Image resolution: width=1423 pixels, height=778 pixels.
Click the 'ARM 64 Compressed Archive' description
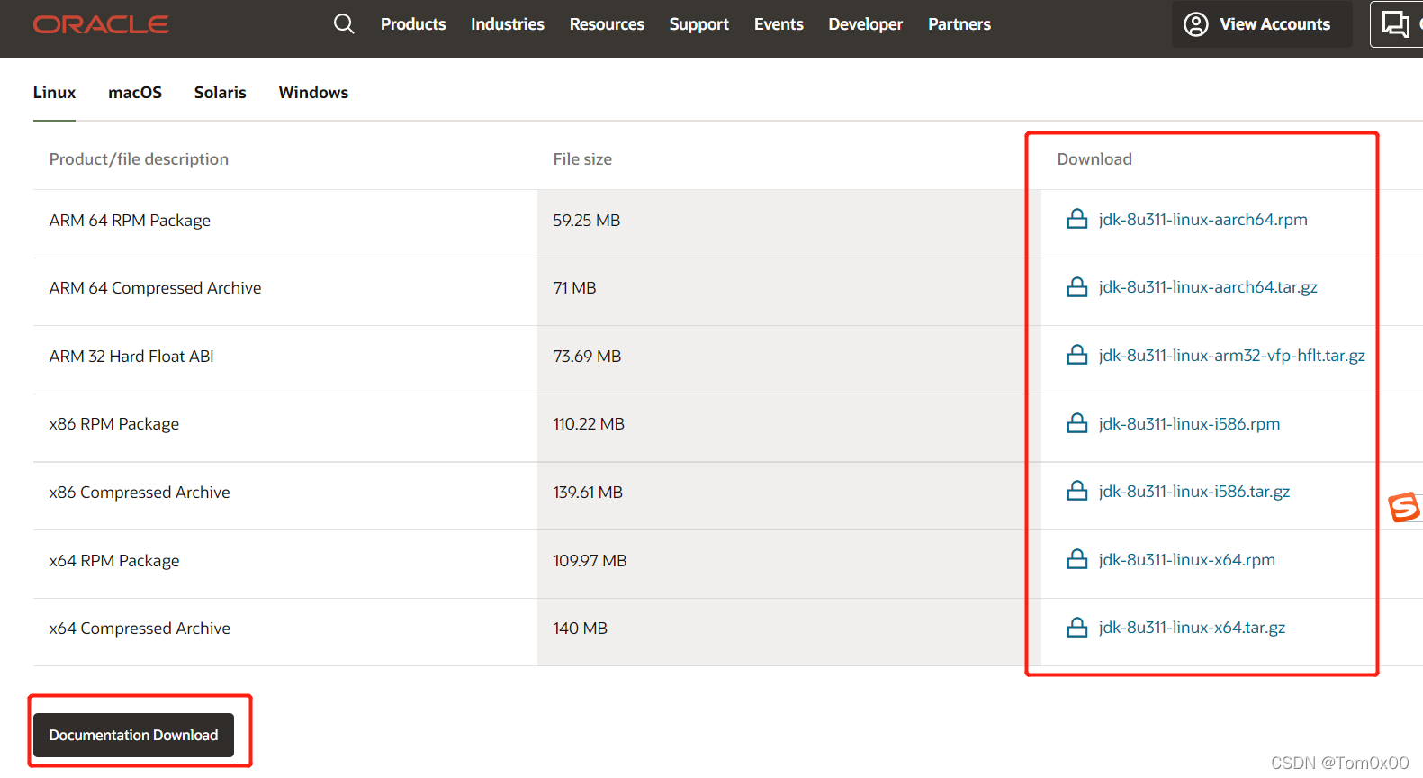click(155, 288)
